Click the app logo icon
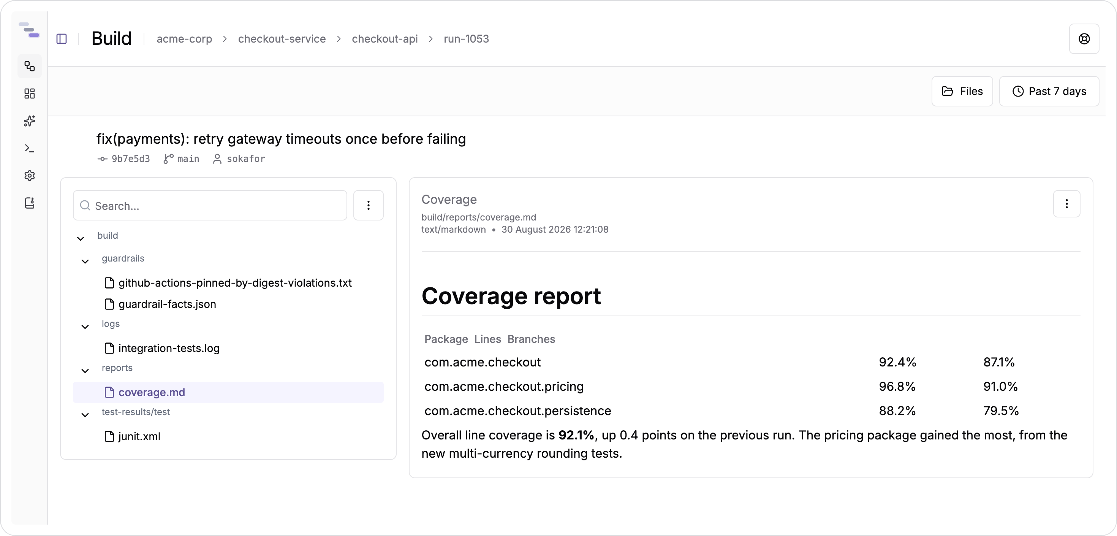This screenshot has height=536, width=1117. pyautogui.click(x=29, y=30)
